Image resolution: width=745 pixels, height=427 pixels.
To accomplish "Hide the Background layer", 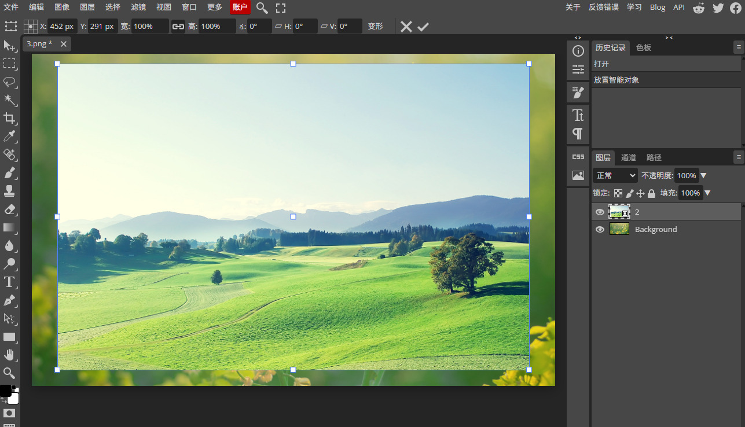I will pos(600,230).
